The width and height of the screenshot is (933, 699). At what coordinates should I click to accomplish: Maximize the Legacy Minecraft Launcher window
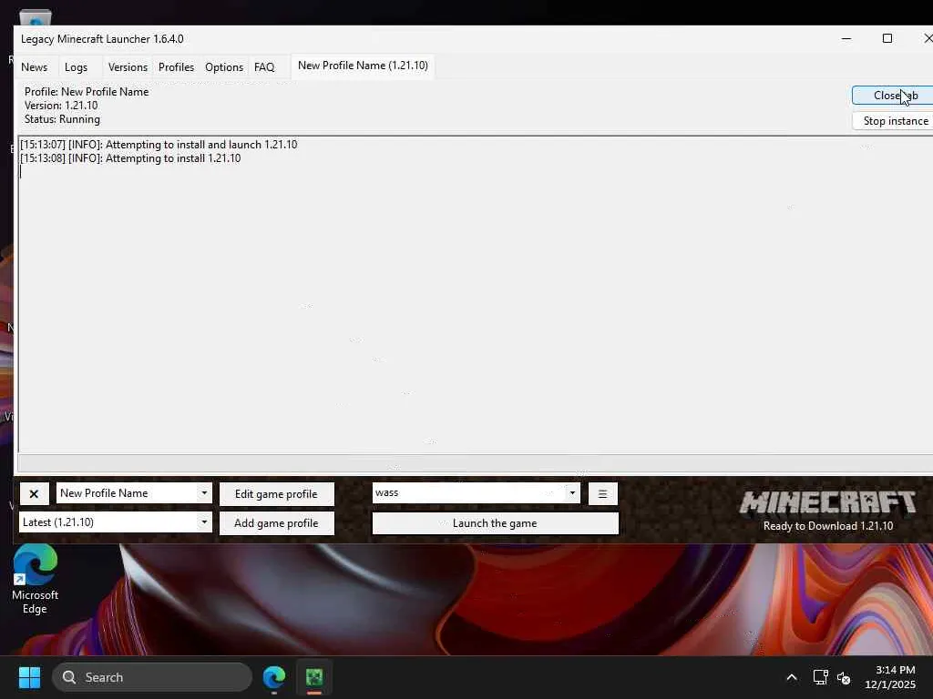coord(887,38)
